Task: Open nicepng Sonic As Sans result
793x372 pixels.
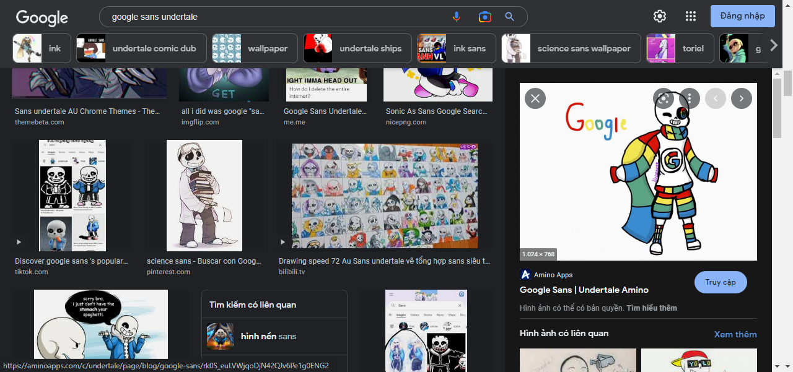Action: point(437,111)
